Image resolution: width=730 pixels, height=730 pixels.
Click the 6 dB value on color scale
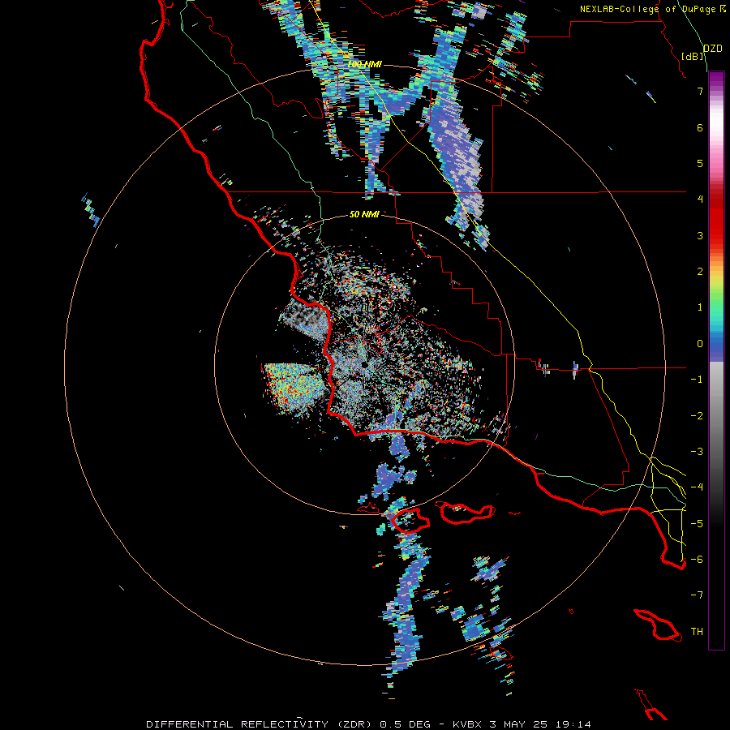click(700, 127)
